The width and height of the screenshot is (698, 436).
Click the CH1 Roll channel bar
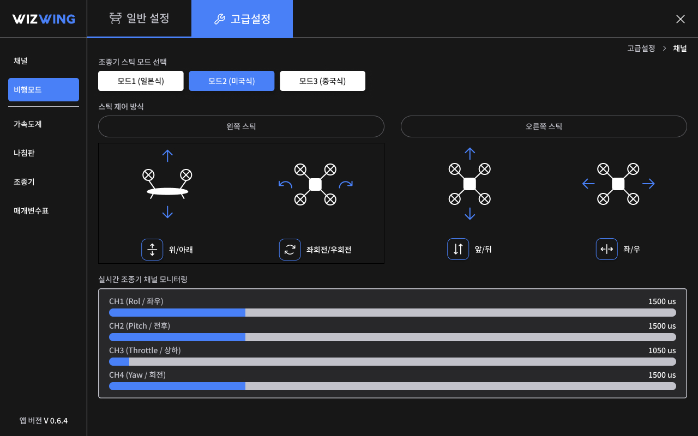(x=393, y=313)
